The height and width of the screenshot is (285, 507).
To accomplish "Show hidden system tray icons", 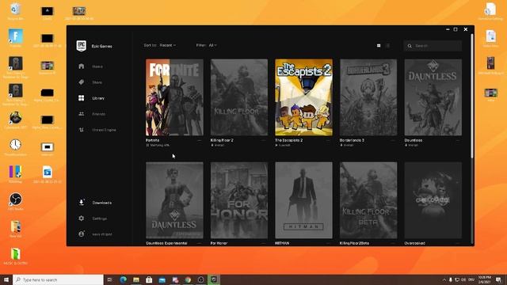I will click(444, 279).
